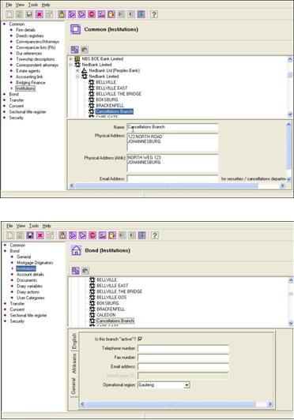Click into the Telephone number field
Viewport: 294px width, 420px height.
(183, 348)
